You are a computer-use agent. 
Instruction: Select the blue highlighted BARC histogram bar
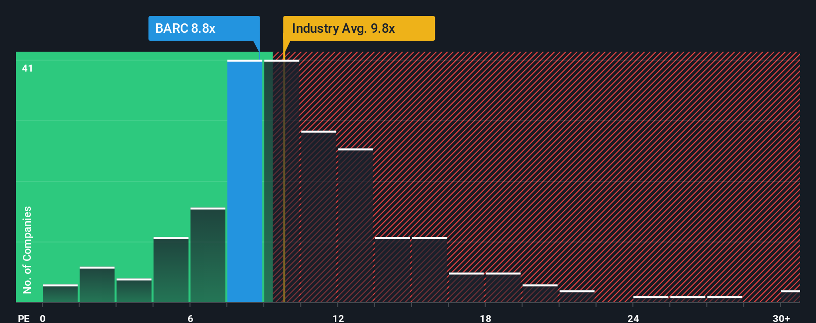[x=245, y=181]
